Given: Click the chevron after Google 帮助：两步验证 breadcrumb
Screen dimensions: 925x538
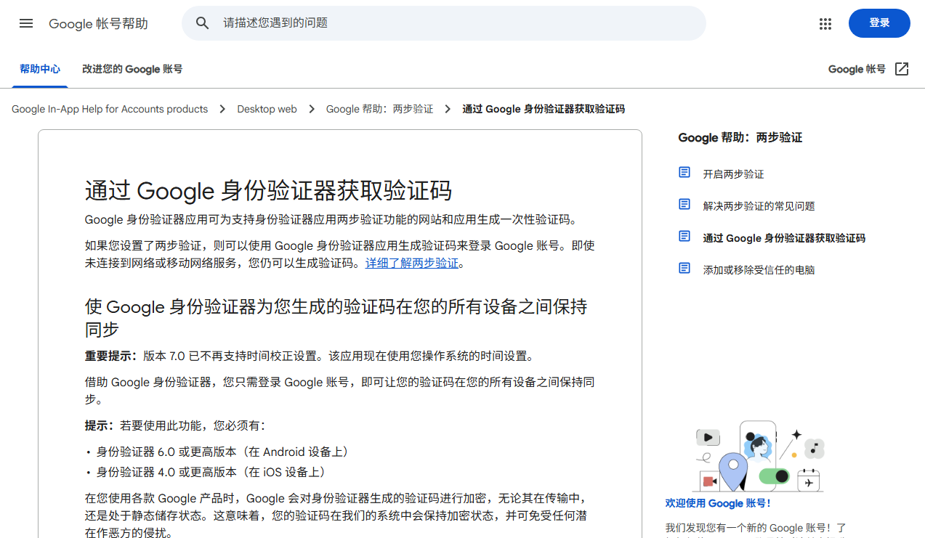Looking at the screenshot, I should click(448, 109).
